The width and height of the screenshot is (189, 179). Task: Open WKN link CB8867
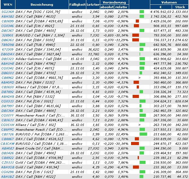8,139
